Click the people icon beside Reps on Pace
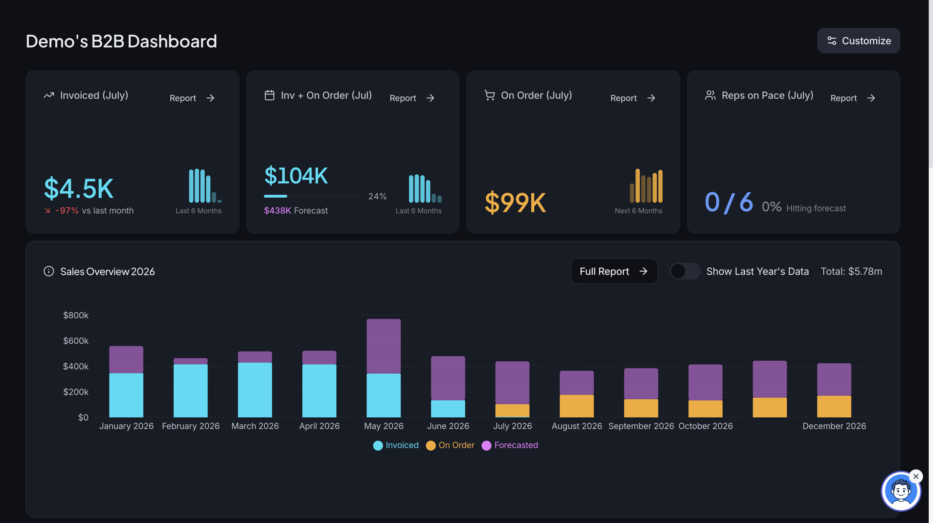 (x=710, y=95)
